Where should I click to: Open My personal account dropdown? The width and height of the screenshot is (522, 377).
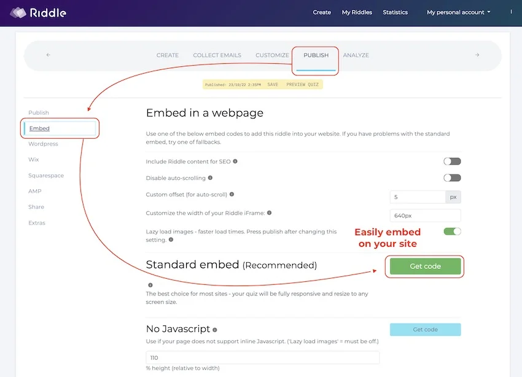coord(458,12)
